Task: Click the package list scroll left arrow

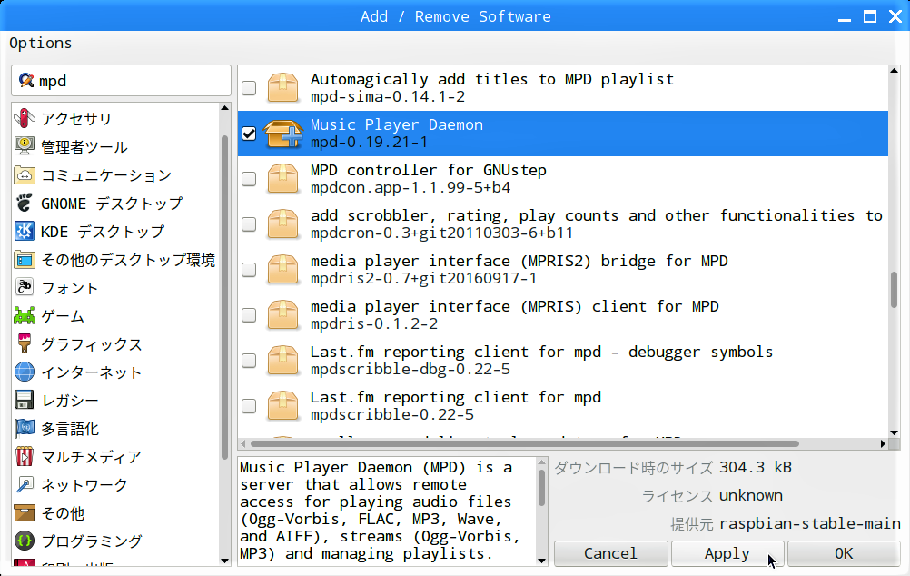Action: (x=243, y=443)
